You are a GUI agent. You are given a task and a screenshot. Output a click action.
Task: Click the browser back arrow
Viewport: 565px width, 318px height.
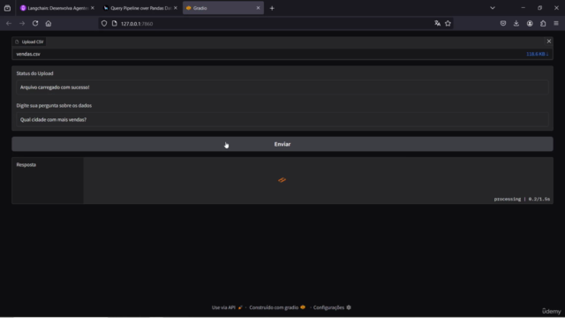coord(9,24)
